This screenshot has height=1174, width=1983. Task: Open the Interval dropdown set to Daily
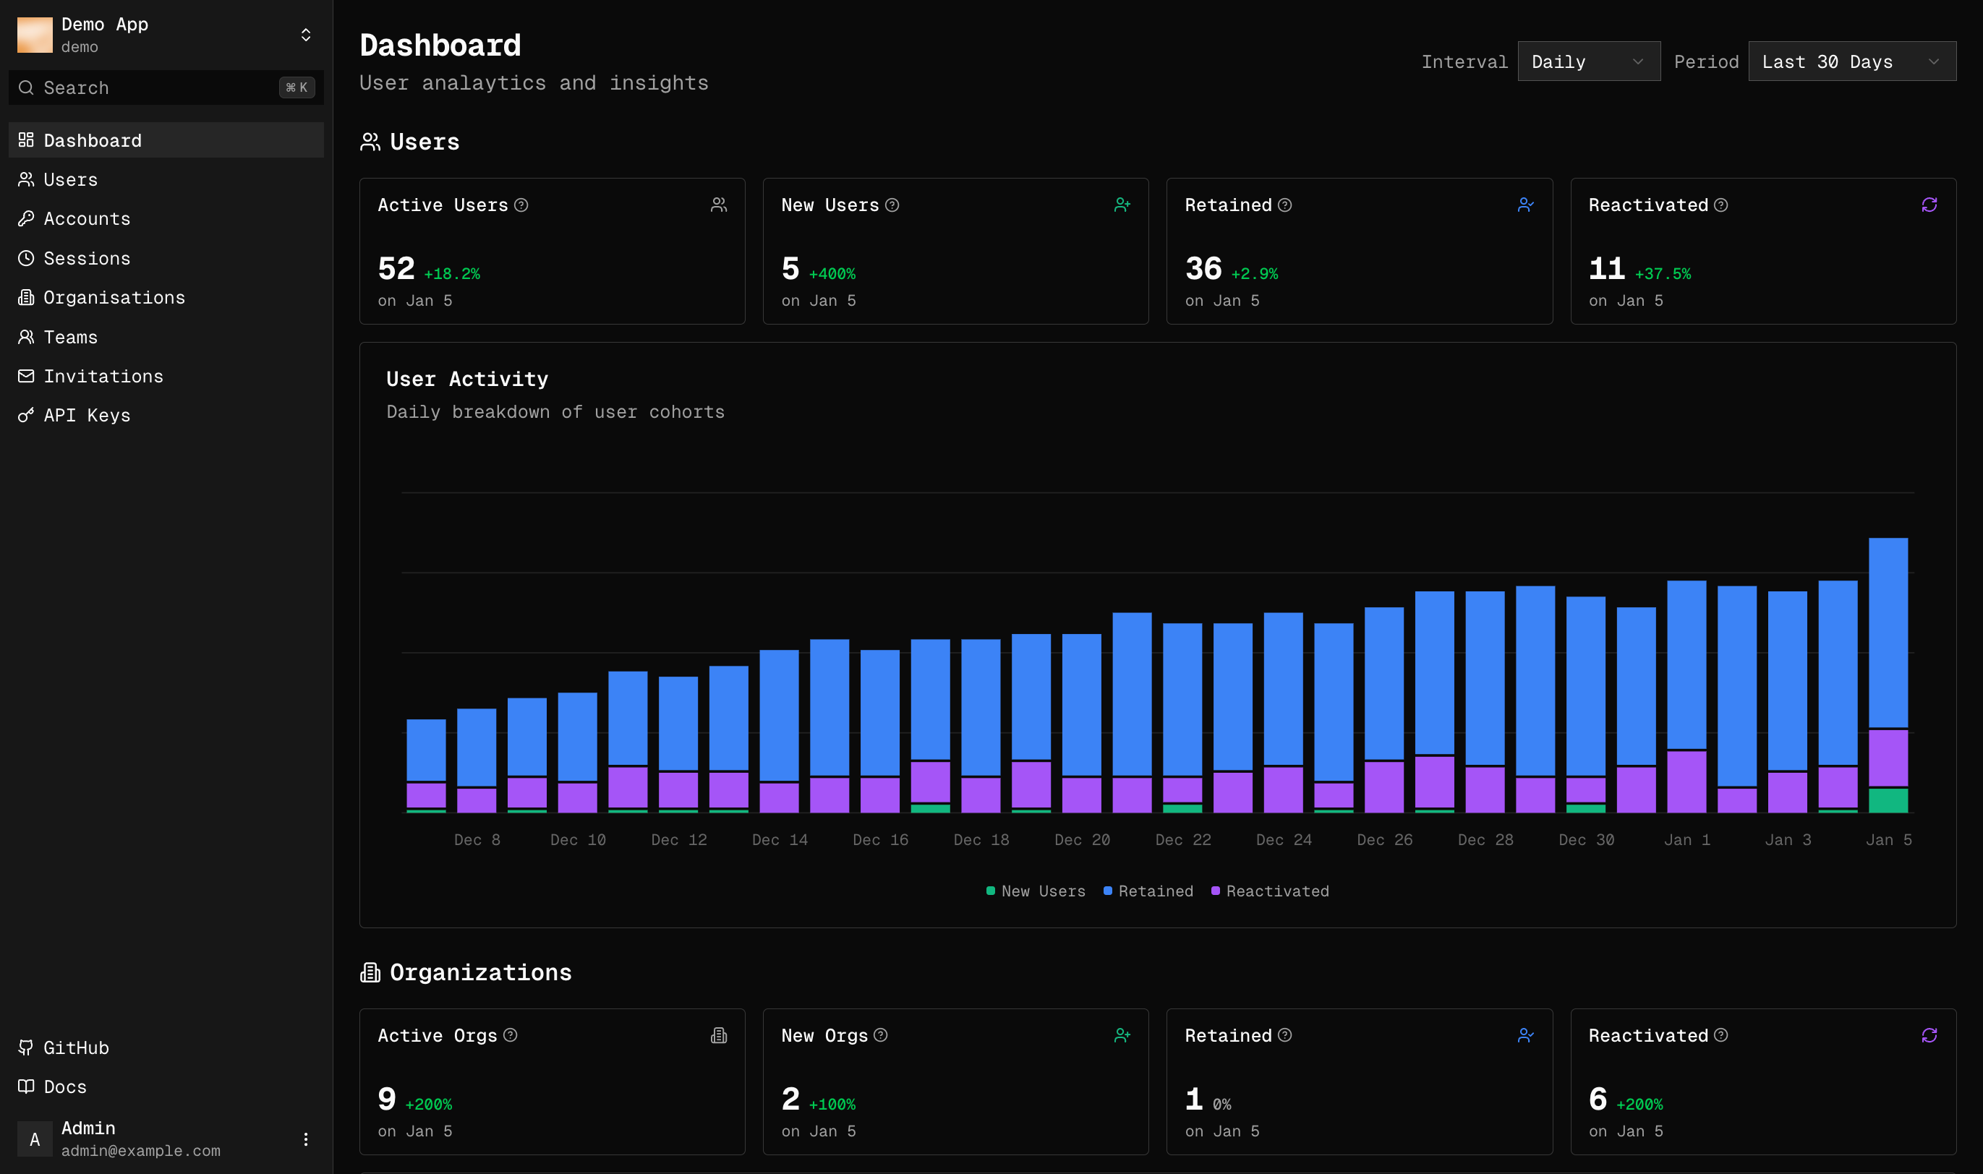1587,61
